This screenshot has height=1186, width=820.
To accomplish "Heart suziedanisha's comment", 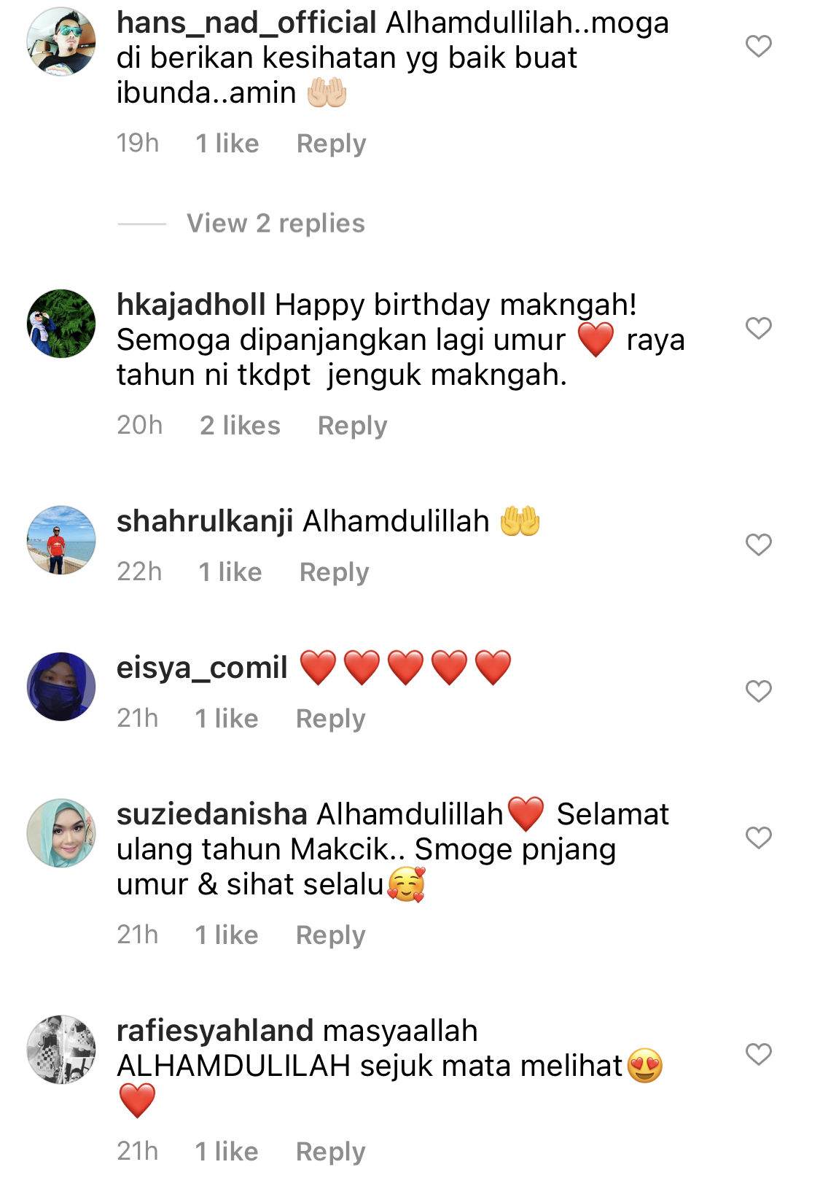I will [x=758, y=838].
